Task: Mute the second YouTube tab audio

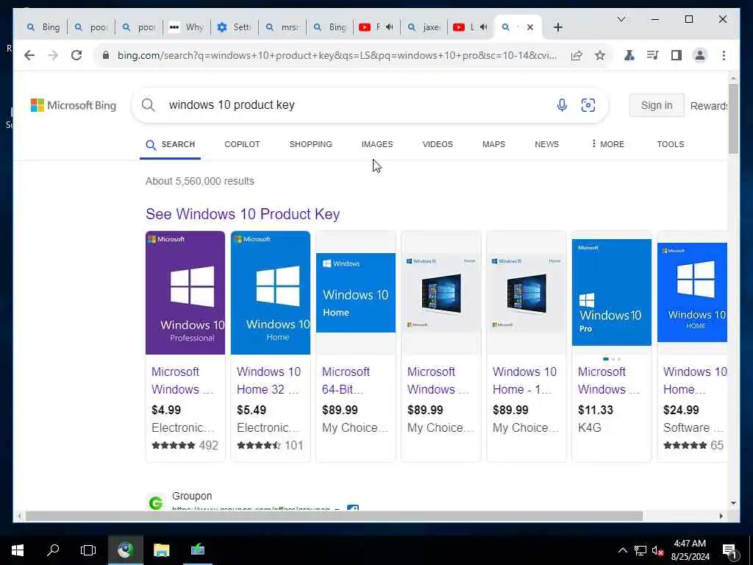Action: (484, 27)
